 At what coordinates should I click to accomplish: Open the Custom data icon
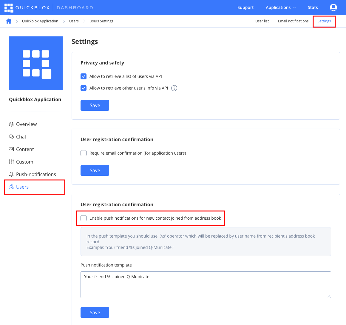11,161
